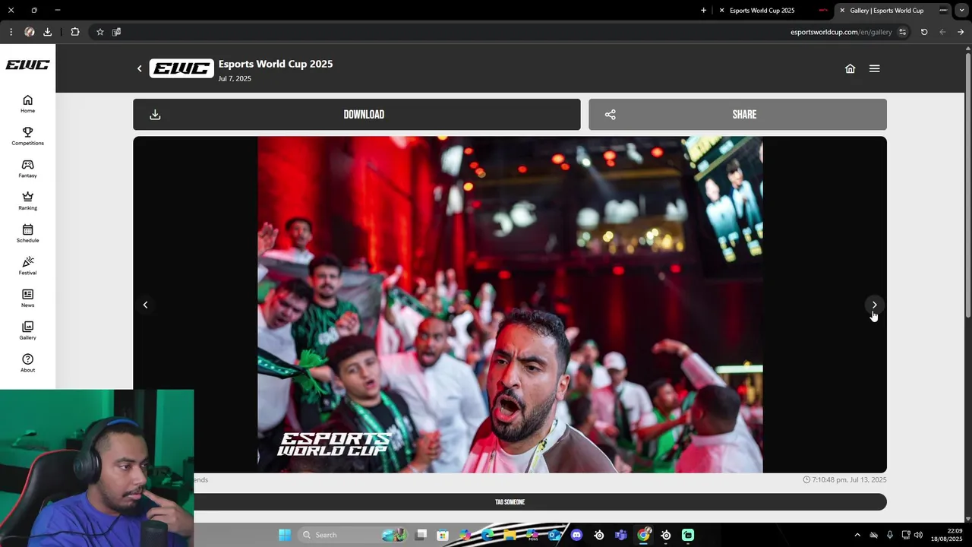
Task: Open the volume control in tray
Action: pos(919,535)
